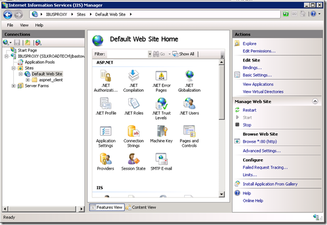
Task: Click Sites in the breadcrumb path
Action: (x=81, y=14)
